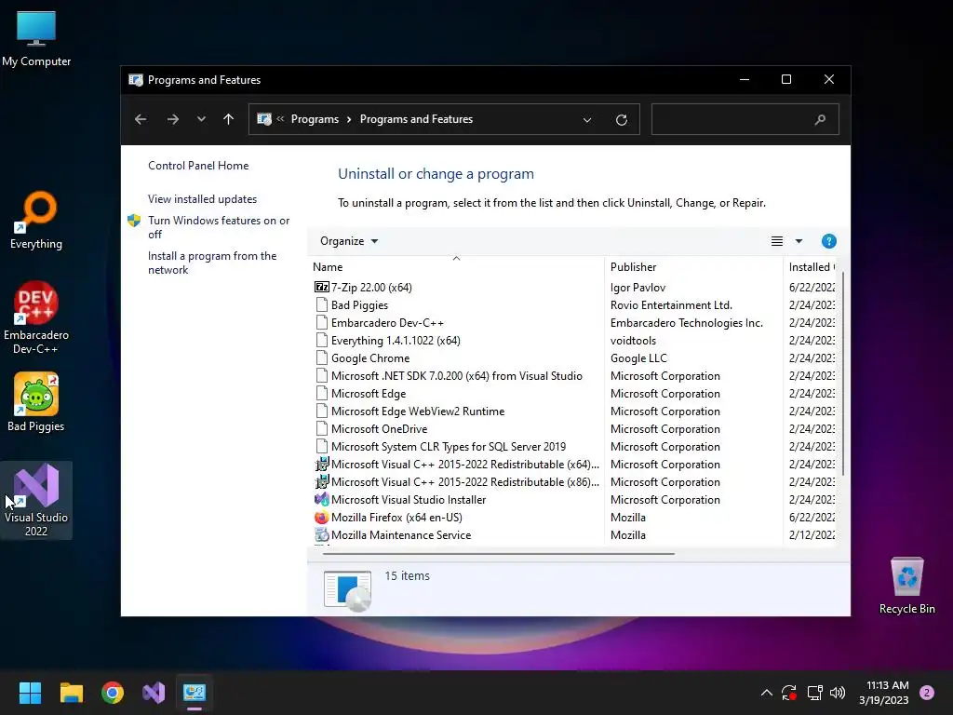Select 7-Zip 22.00 (x64) entry
This screenshot has height=715, width=953.
pyautogui.click(x=371, y=287)
